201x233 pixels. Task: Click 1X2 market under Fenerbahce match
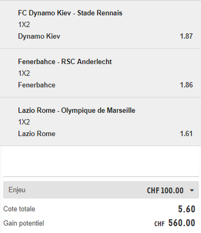pyautogui.click(x=24, y=73)
